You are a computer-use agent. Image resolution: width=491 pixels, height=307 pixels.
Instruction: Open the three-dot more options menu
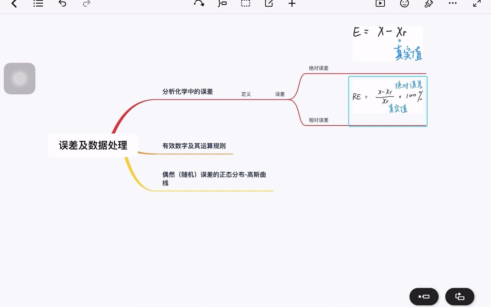pos(453,4)
